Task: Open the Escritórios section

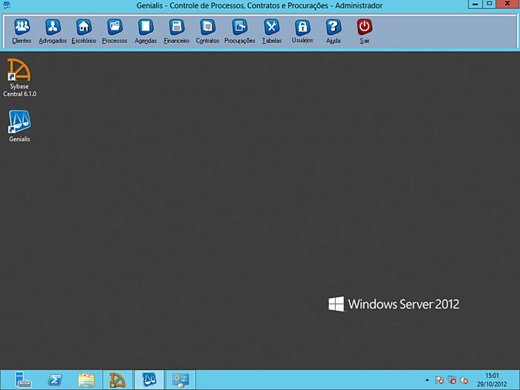Action: [x=83, y=31]
